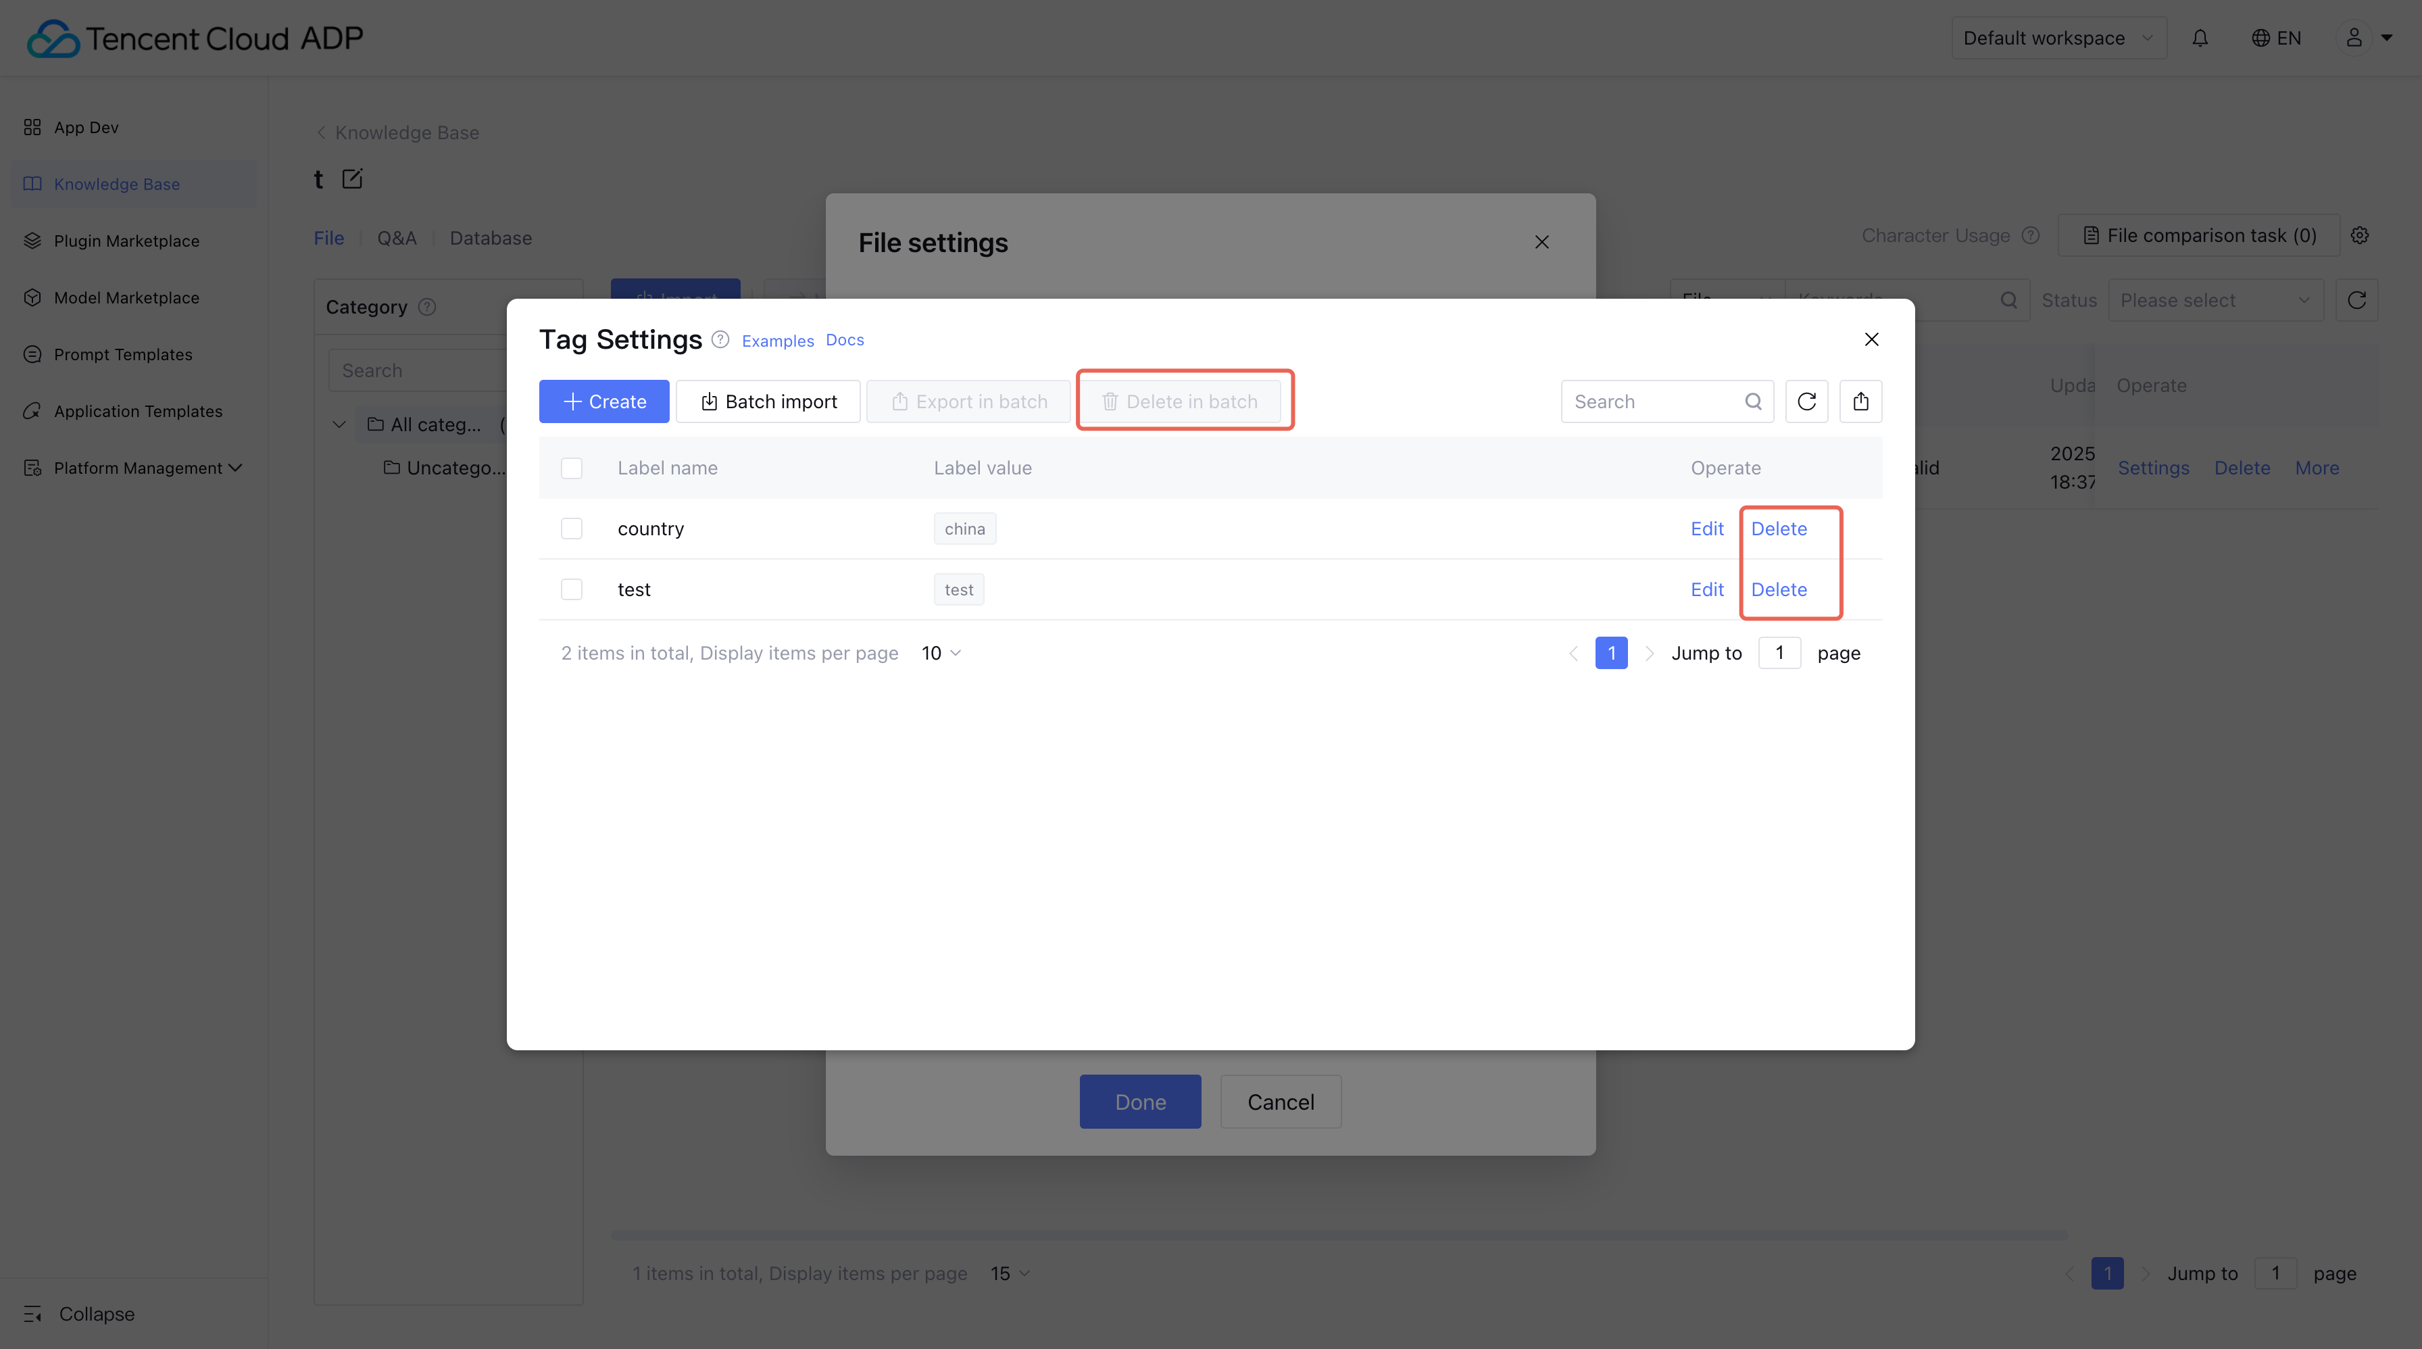This screenshot has height=1349, width=2422.
Task: Click the Tencent Cloud ADP logo
Action: 195,38
